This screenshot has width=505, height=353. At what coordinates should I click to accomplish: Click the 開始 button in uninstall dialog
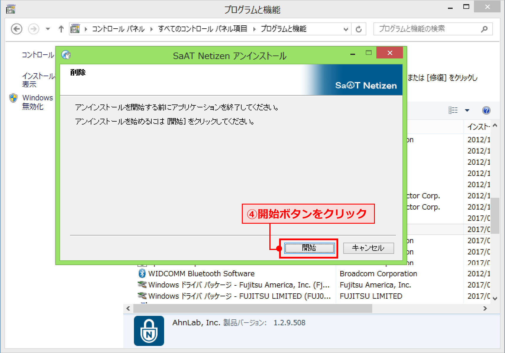pos(309,248)
